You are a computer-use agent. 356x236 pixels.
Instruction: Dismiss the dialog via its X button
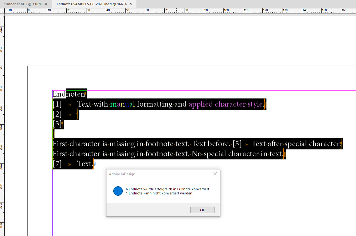pyautogui.click(x=215, y=174)
